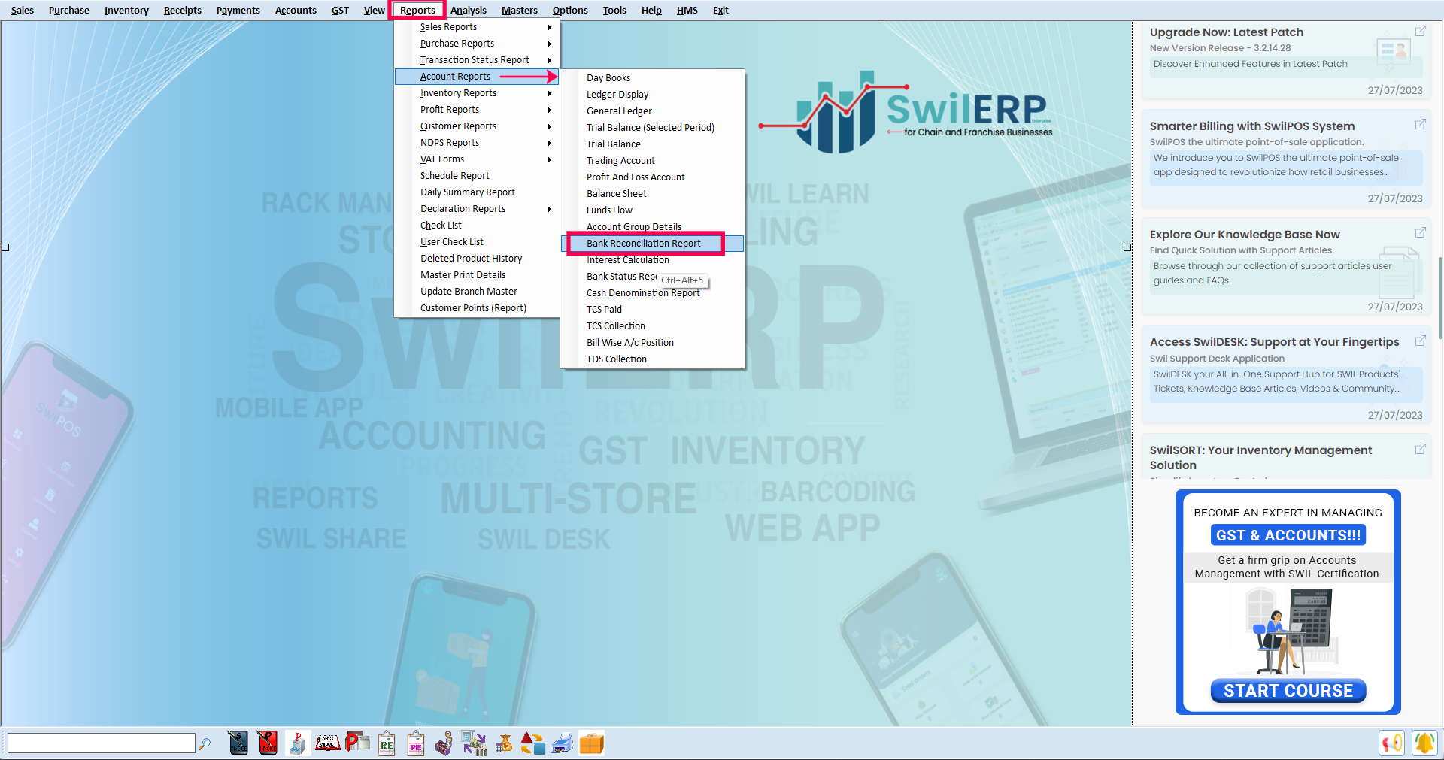Screen dimensions: 1444x760
Task: Click the 'P' file cabinet icon
Action: coord(297,743)
